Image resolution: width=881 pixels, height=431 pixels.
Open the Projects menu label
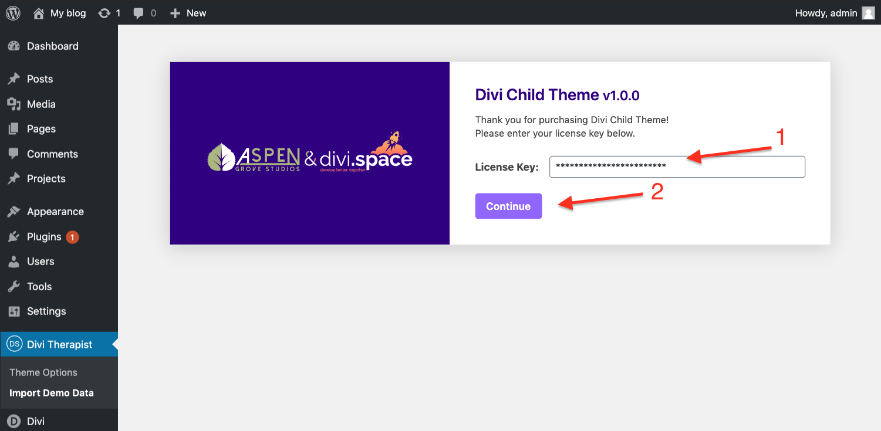coord(46,179)
